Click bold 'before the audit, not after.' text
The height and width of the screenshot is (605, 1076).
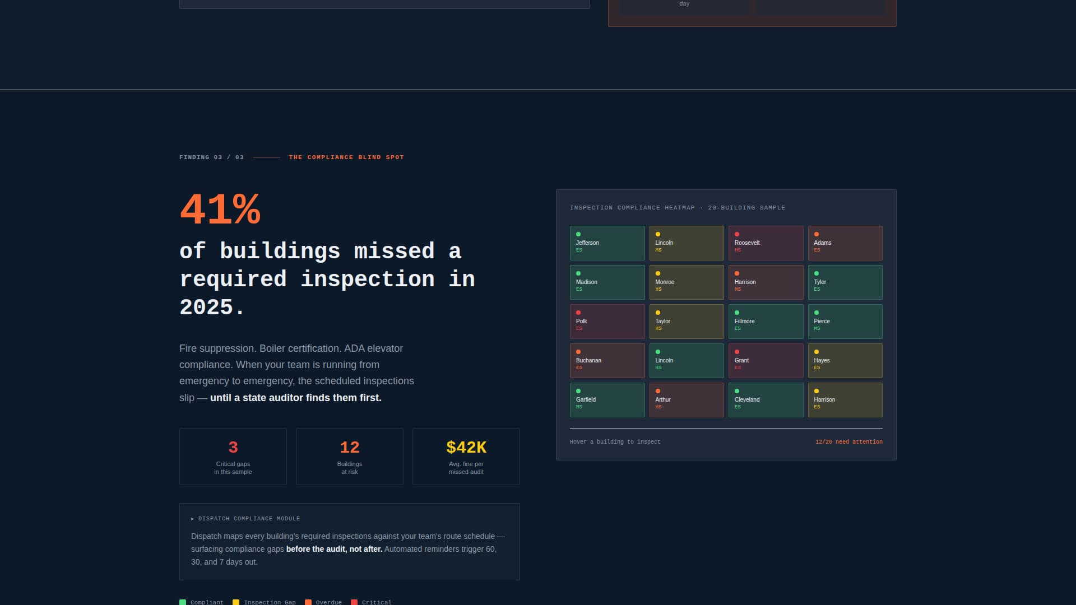tap(334, 549)
